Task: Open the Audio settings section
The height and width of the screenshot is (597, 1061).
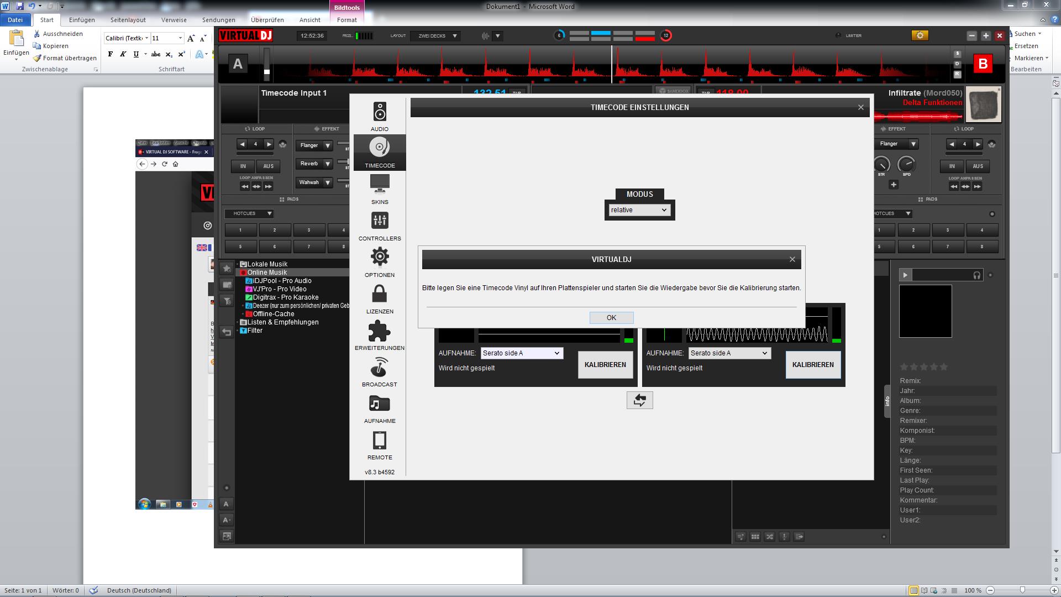Action: [x=380, y=116]
